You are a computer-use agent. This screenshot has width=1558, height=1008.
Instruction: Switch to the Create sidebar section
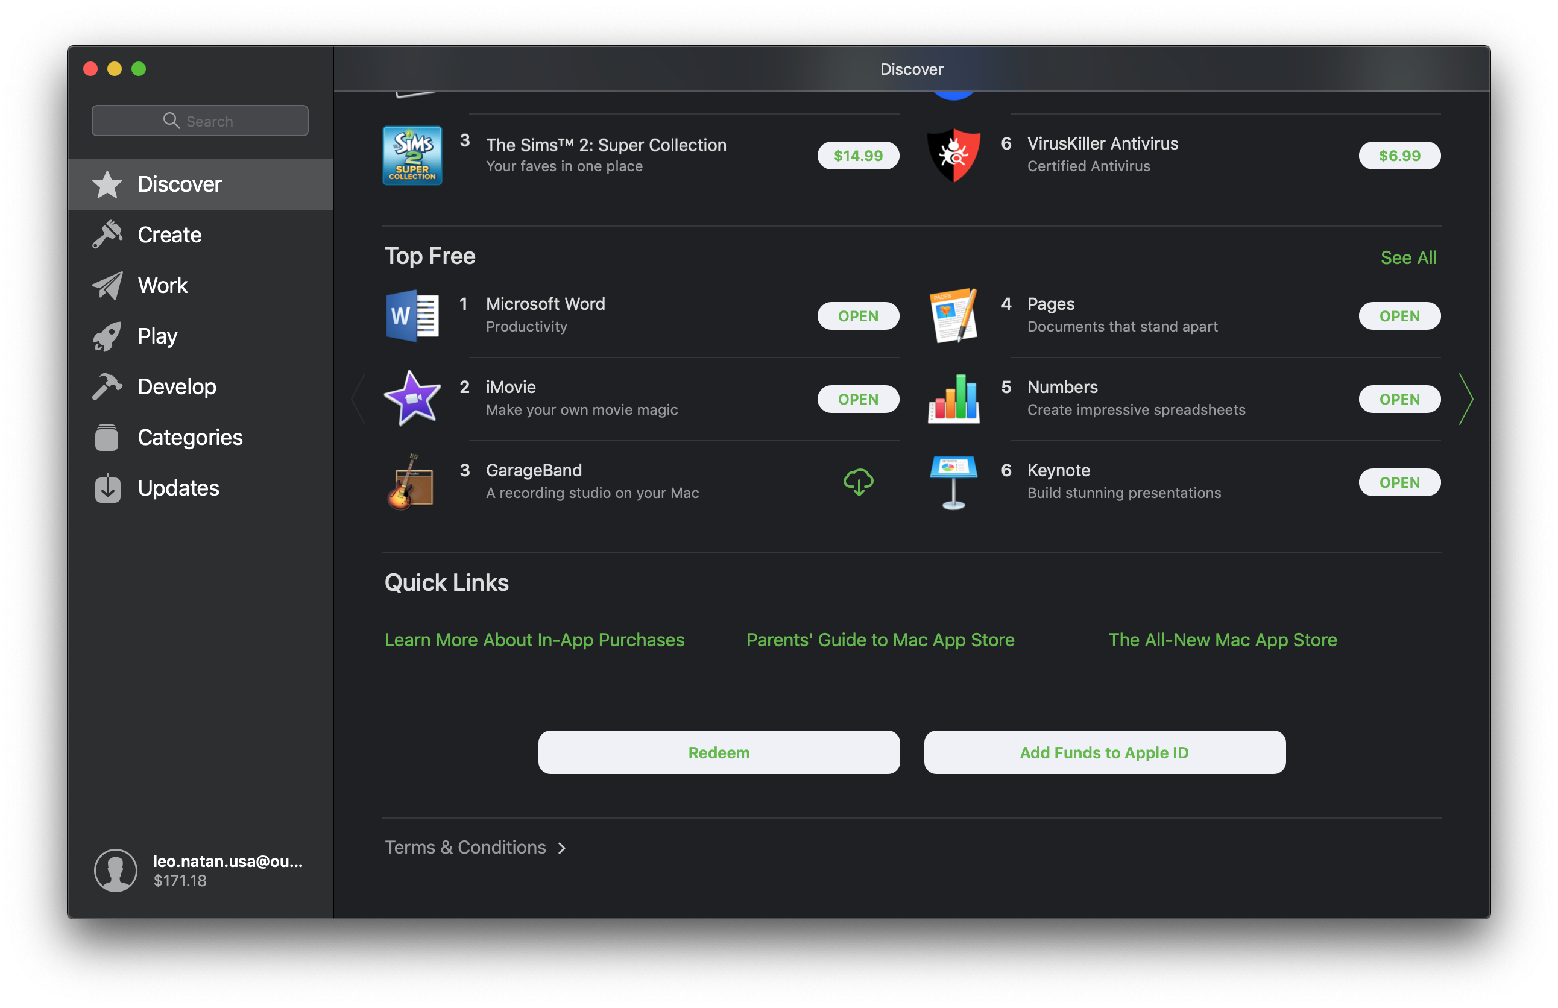point(169,235)
